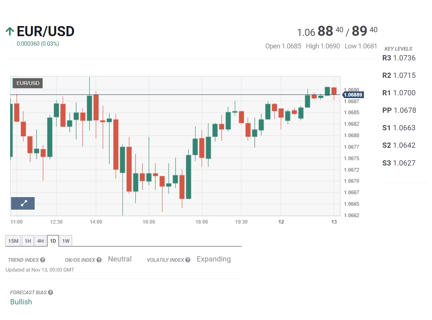Click the EUR/USD chart legend label
The height and width of the screenshot is (320, 432).
tap(28, 83)
